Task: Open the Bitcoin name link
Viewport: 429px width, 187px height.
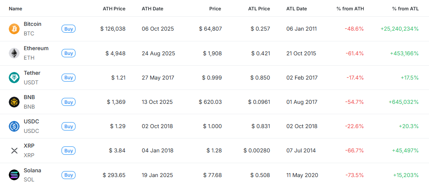Action: [32, 24]
